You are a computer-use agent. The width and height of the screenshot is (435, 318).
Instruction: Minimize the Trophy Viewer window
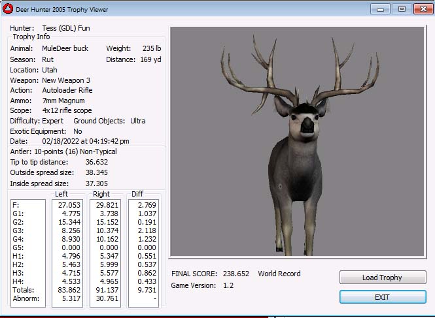pyautogui.click(x=380, y=9)
